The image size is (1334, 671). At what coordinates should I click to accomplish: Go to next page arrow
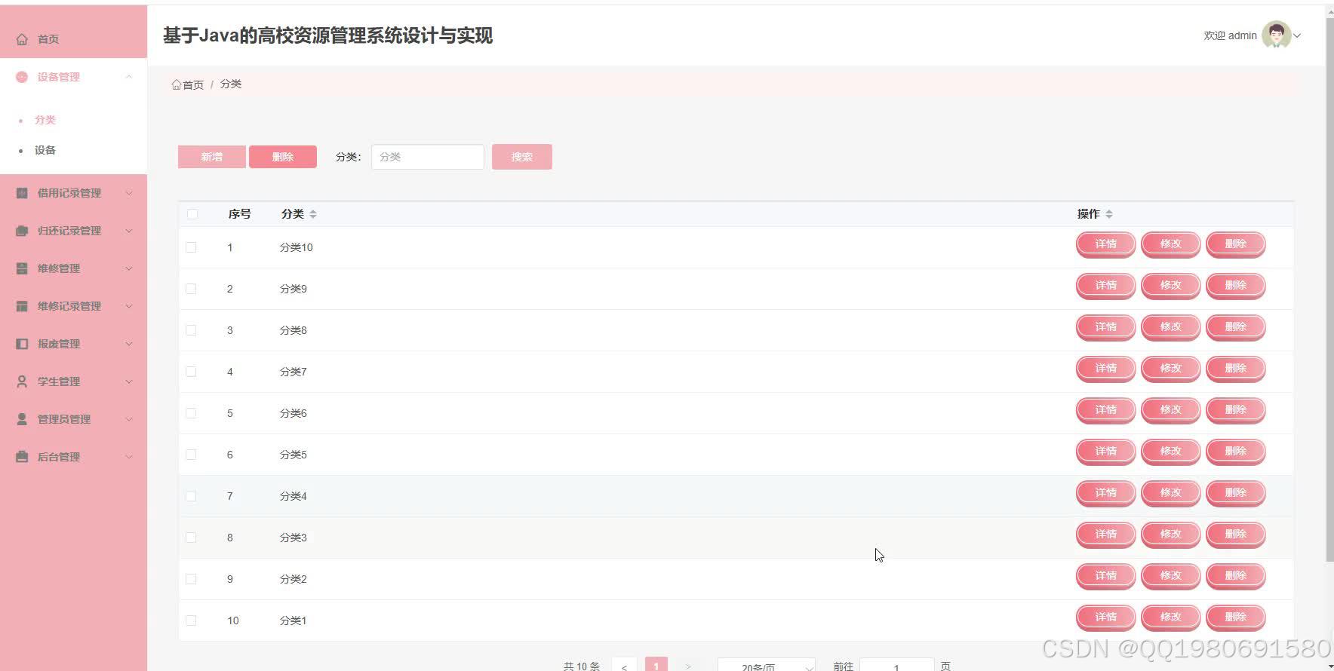click(688, 666)
